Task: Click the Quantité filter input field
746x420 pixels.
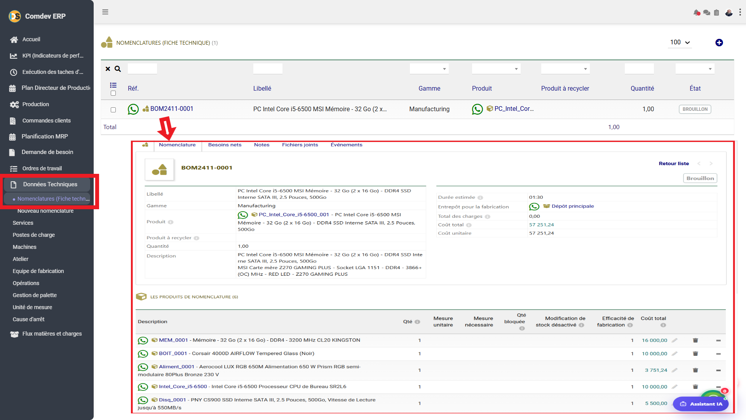Action: 639,69
